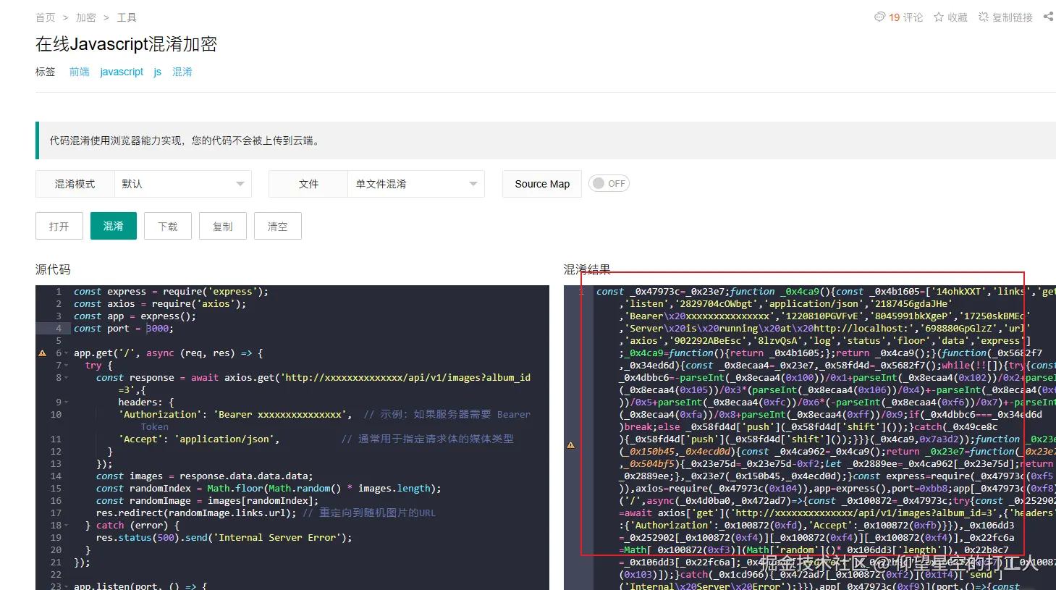This screenshot has height=590, width=1056.
Task: Collapse the code fold arrow on line 9
Action: [67, 403]
